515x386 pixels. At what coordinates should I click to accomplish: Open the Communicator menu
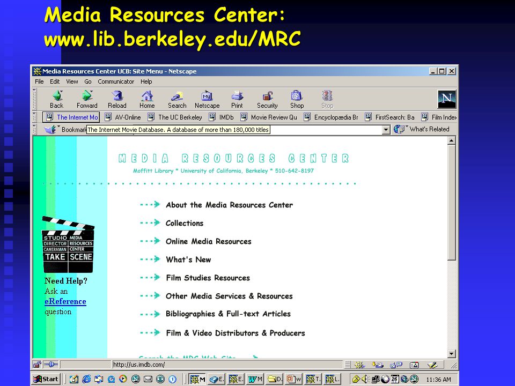(116, 81)
